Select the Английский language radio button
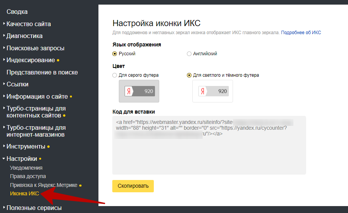 coord(189,54)
